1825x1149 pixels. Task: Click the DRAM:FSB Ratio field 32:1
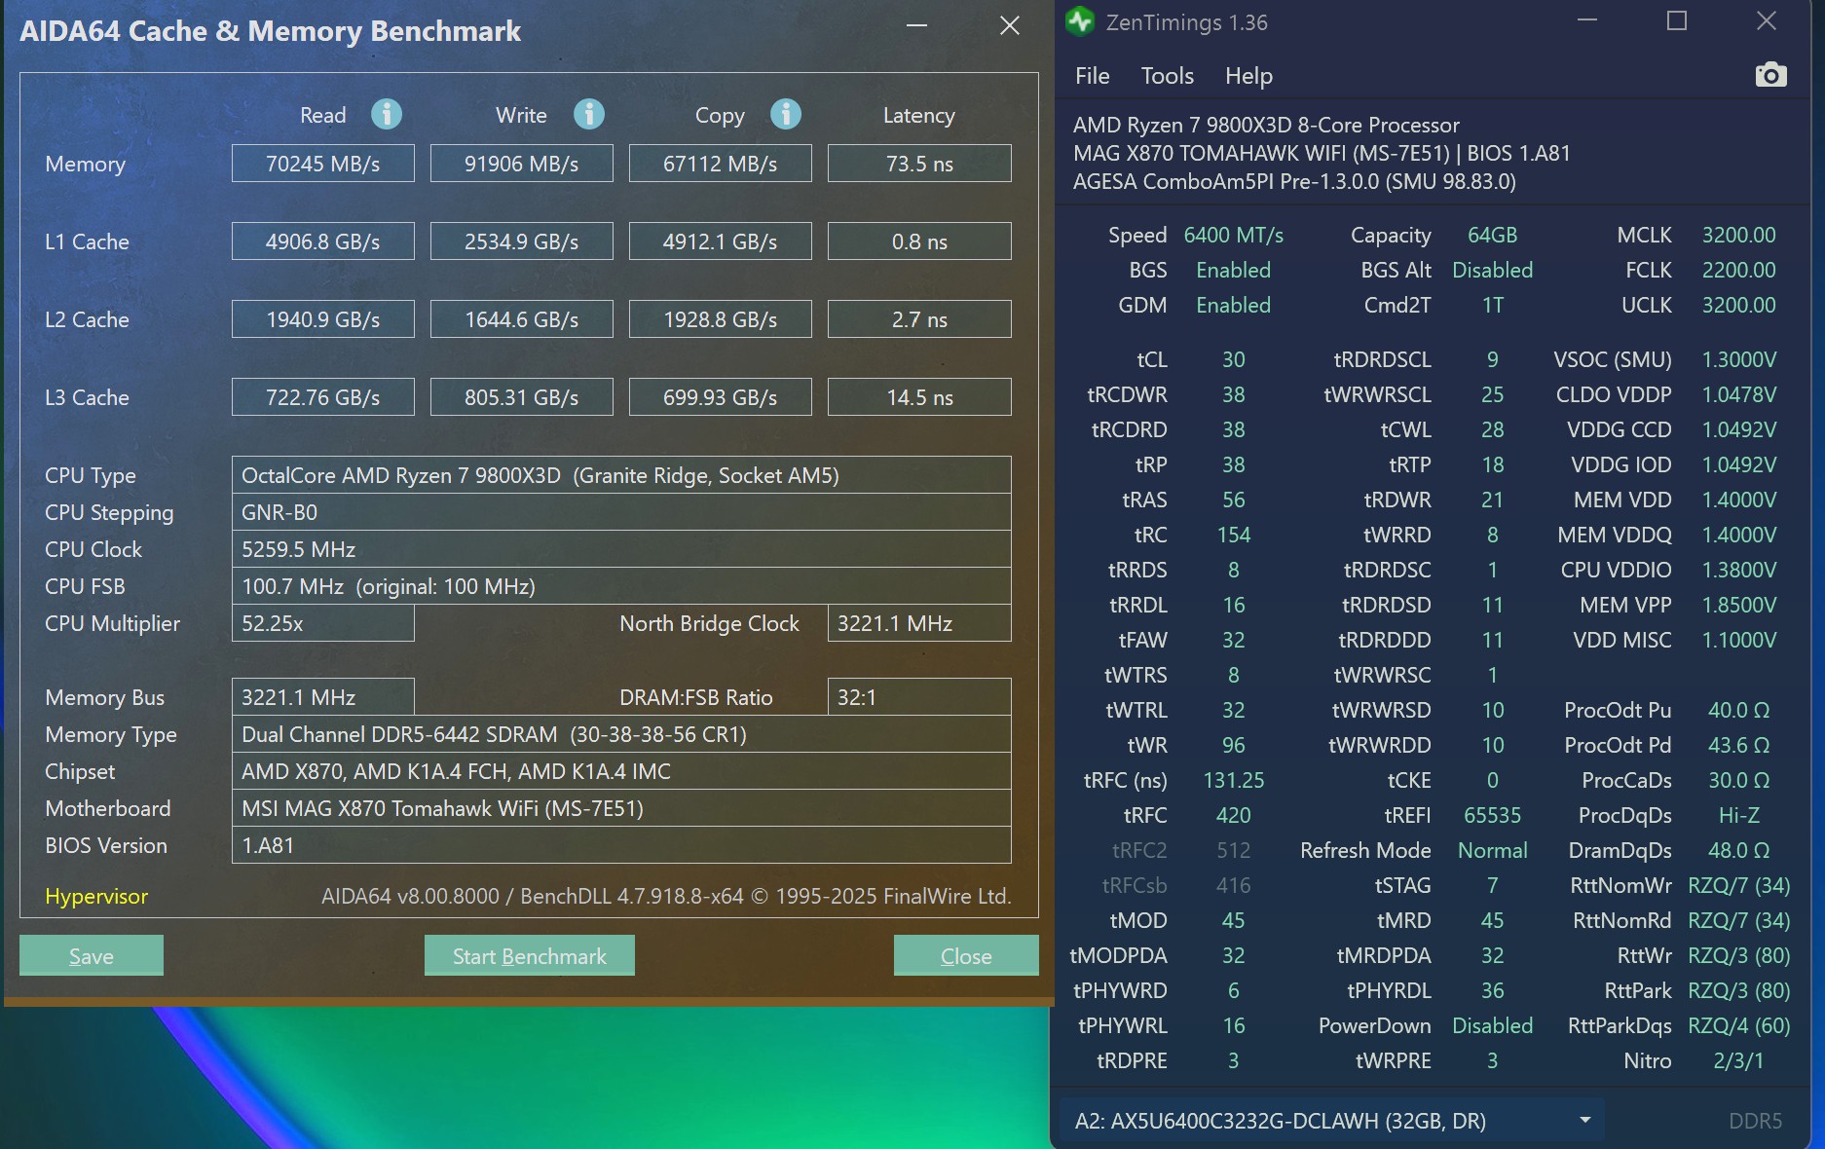tap(919, 697)
